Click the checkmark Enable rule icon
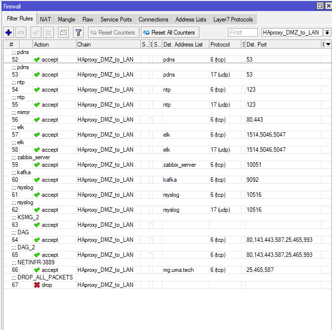Image resolution: width=332 pixels, height=330 pixels. (x=36, y=33)
